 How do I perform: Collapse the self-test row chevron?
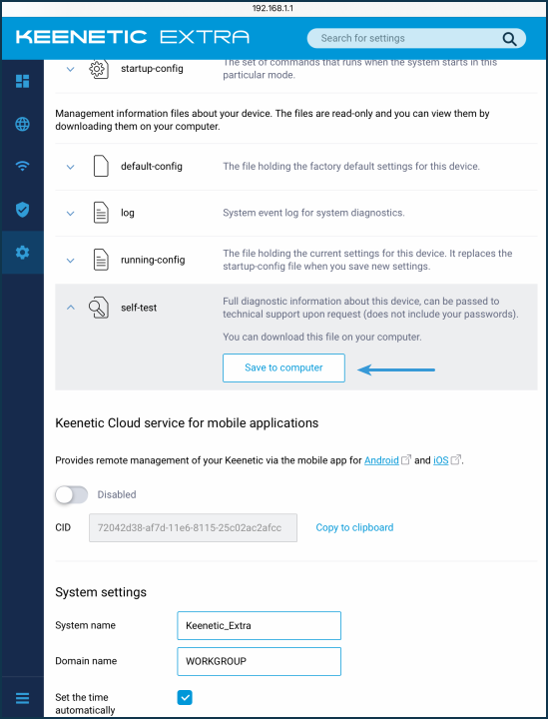coord(70,308)
